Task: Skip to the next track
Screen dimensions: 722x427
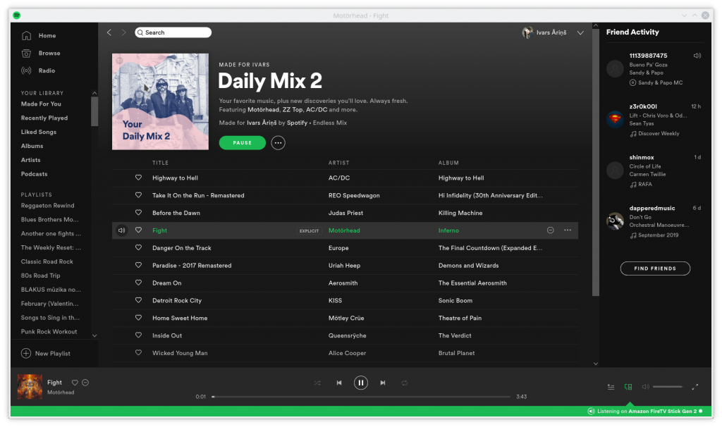Action: click(x=383, y=383)
